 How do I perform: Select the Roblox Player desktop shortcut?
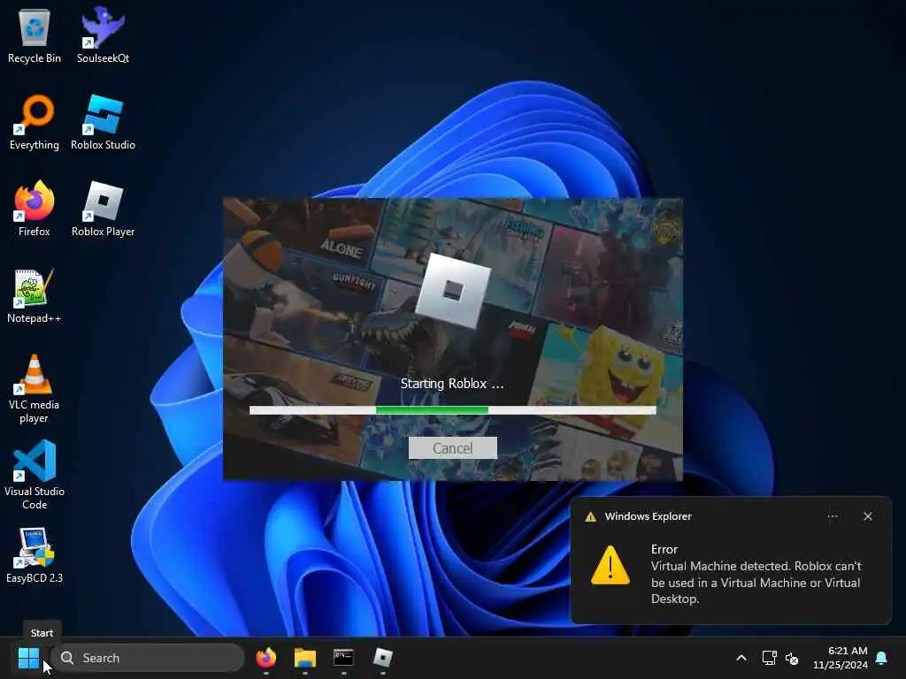103,209
